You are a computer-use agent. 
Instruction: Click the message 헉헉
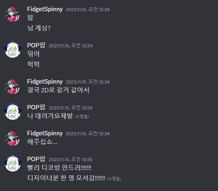pos(33,64)
